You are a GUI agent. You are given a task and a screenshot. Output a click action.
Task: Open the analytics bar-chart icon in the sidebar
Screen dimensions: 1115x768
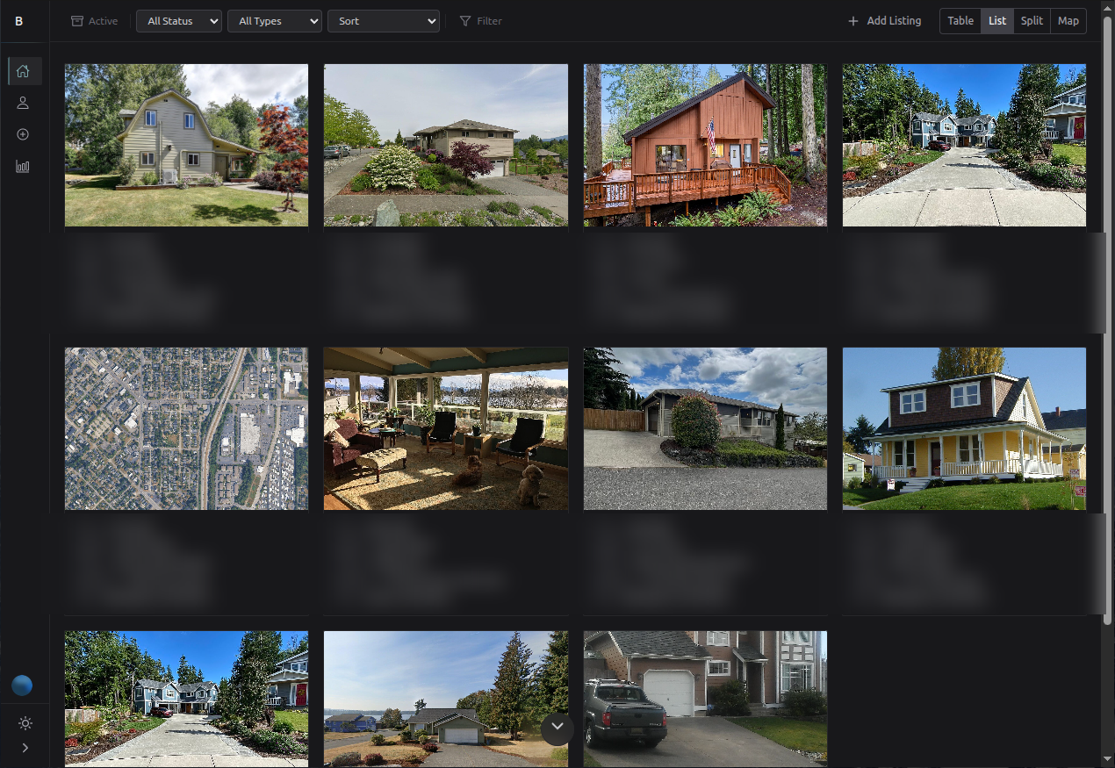[22, 166]
